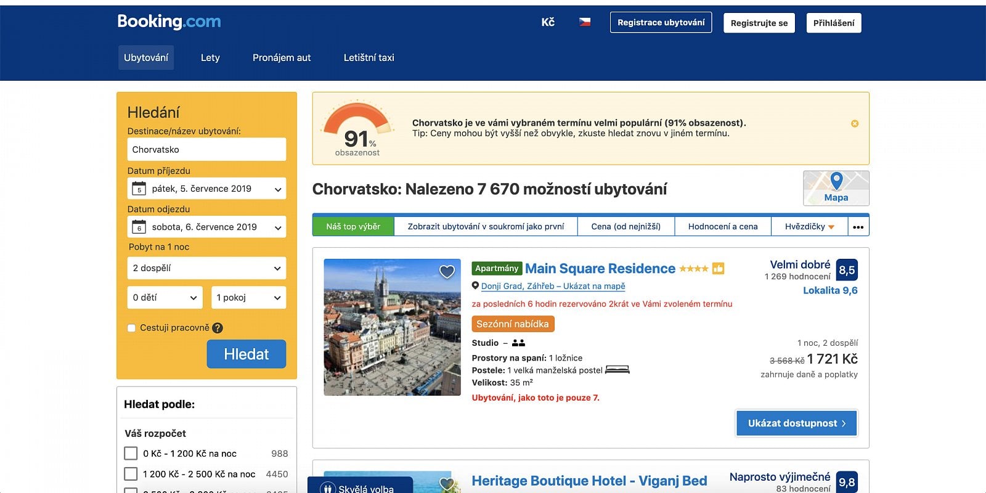Sort by Hodnocení a cena
Viewport: 986px width, 493px height.
pos(723,227)
